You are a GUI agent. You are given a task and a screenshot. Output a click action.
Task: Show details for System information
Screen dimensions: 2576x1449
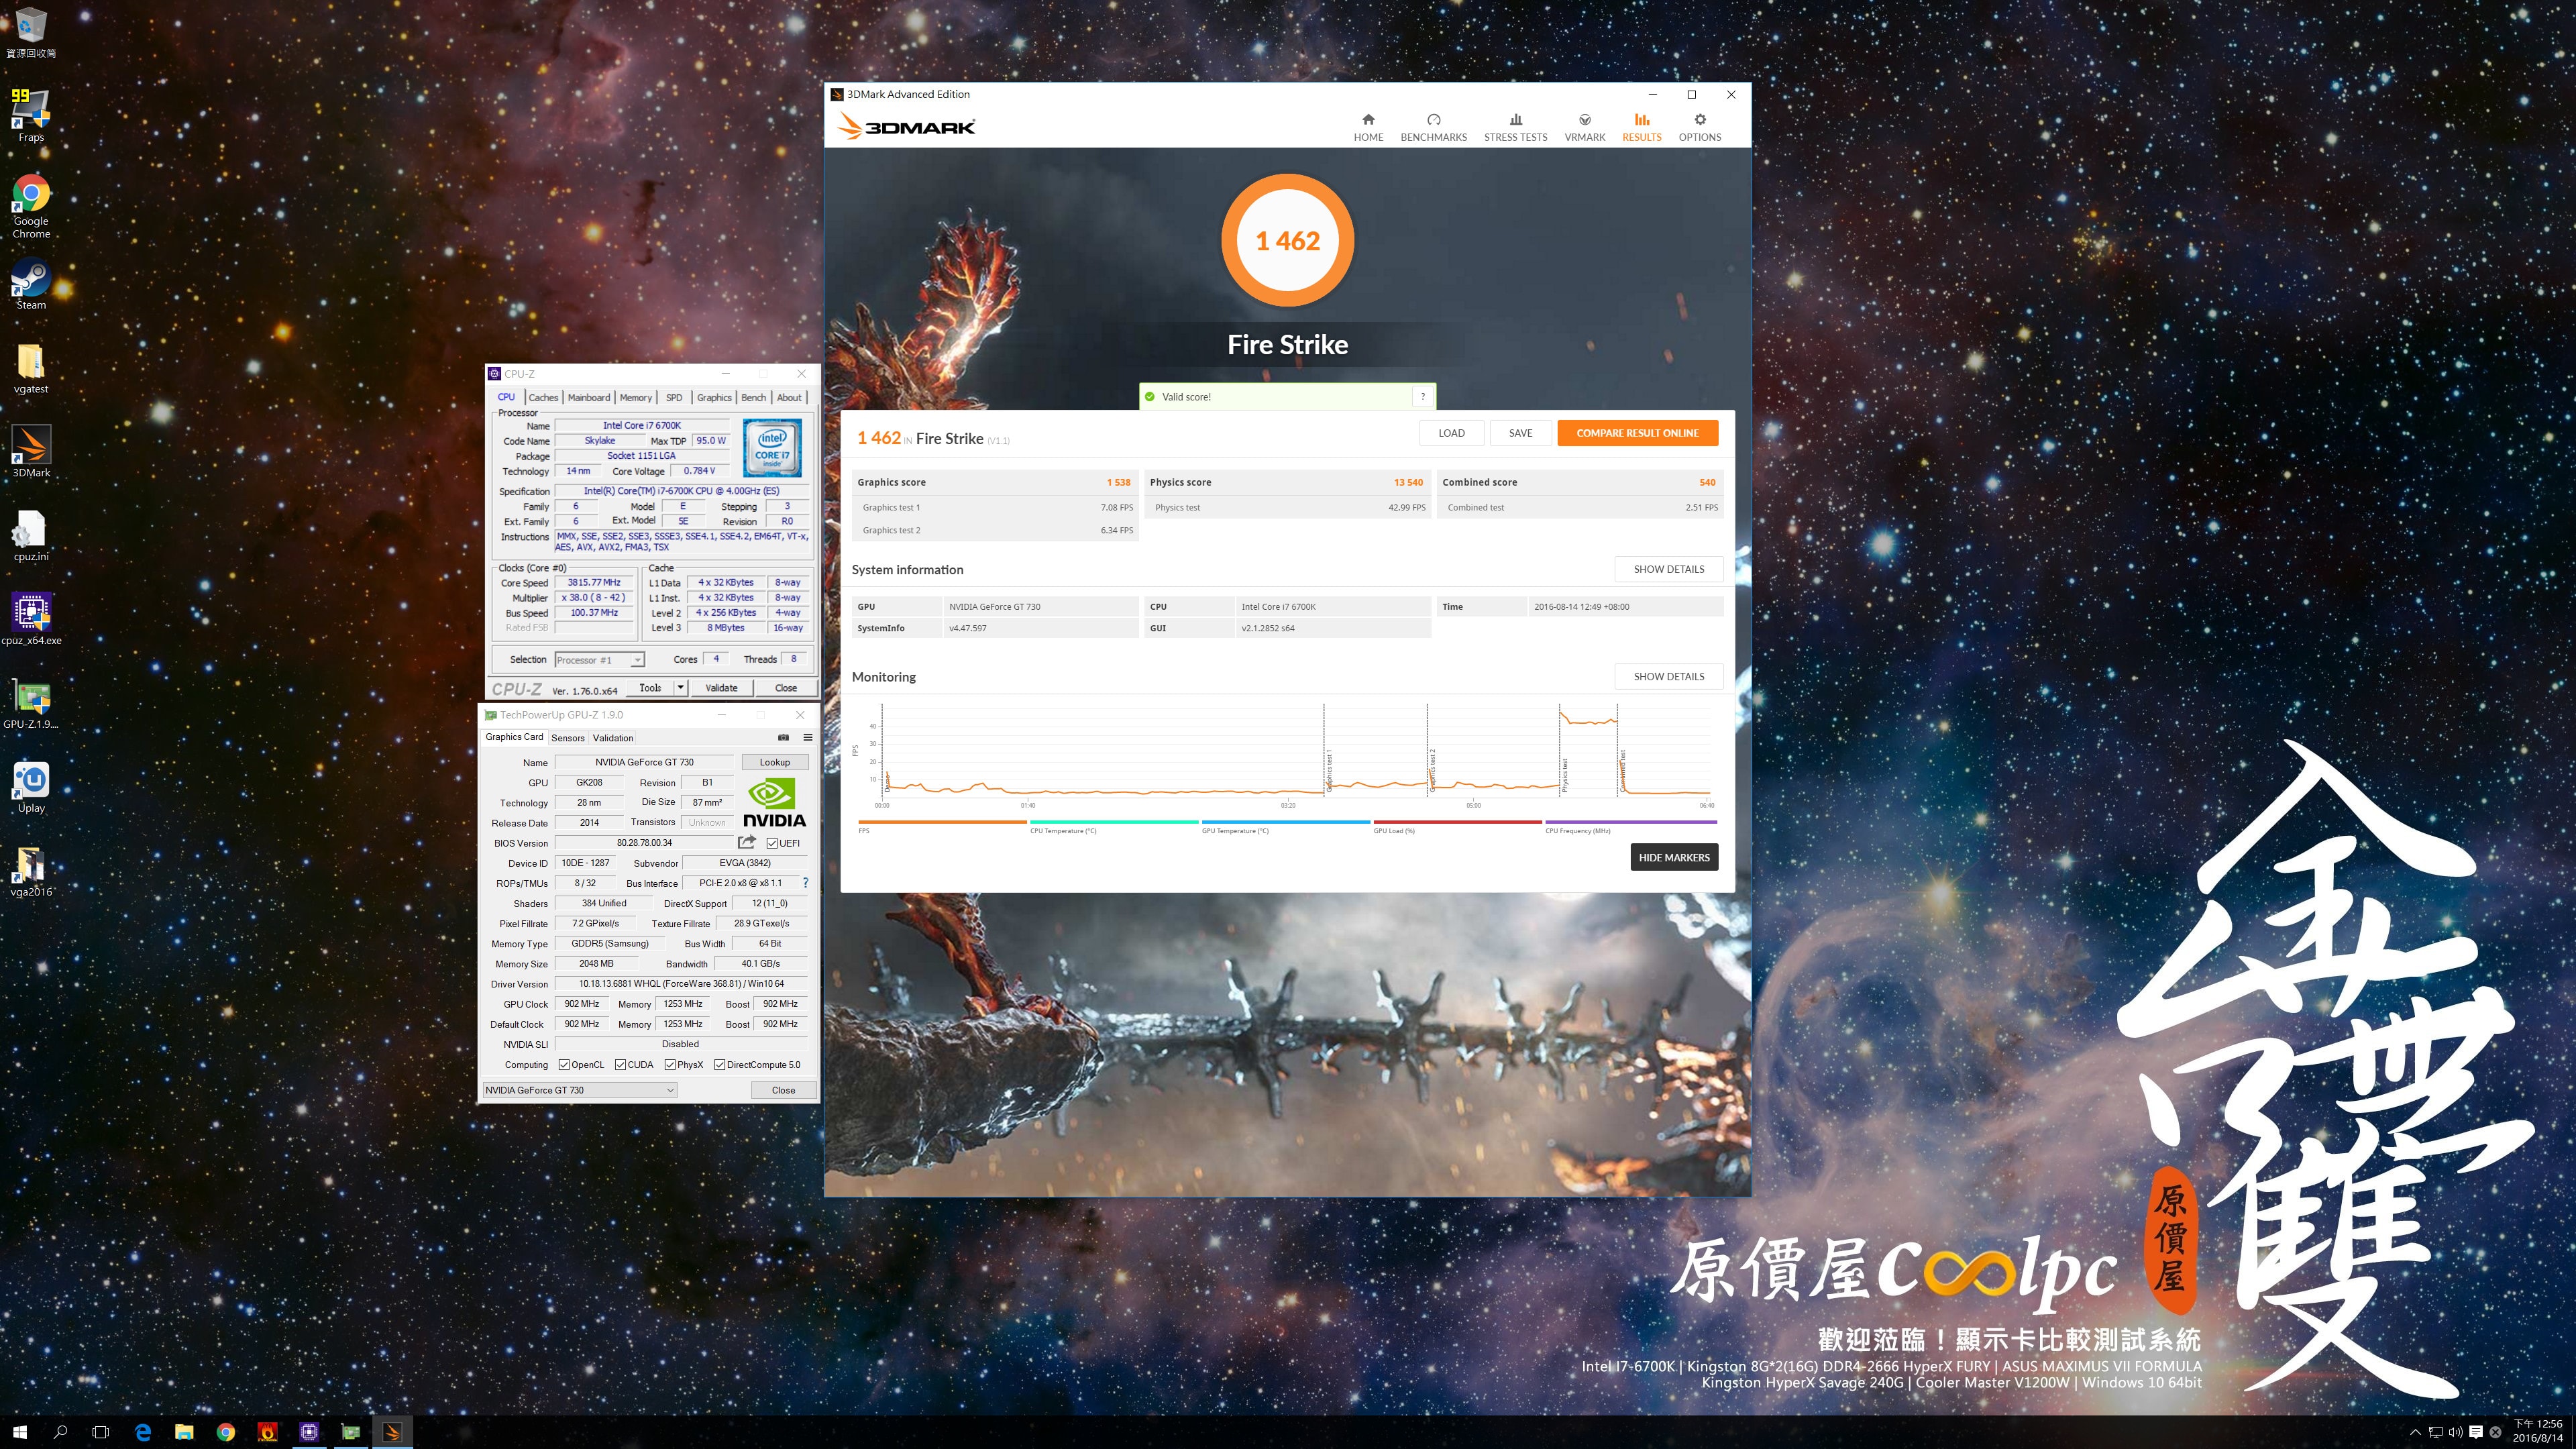click(x=1668, y=569)
